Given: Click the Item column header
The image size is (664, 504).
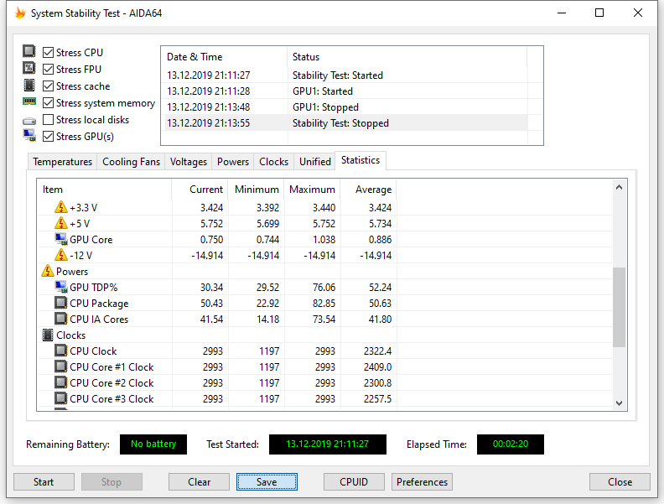Looking at the screenshot, I should (x=104, y=190).
